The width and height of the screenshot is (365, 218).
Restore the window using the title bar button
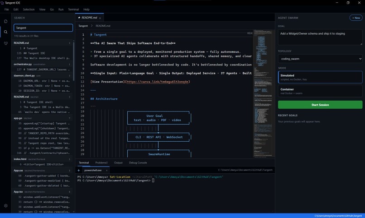[348, 3]
